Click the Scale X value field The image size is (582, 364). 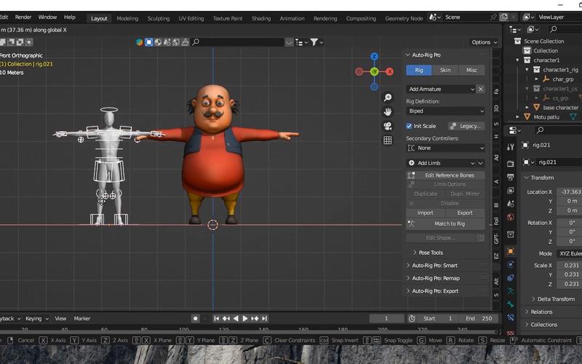tap(570, 265)
